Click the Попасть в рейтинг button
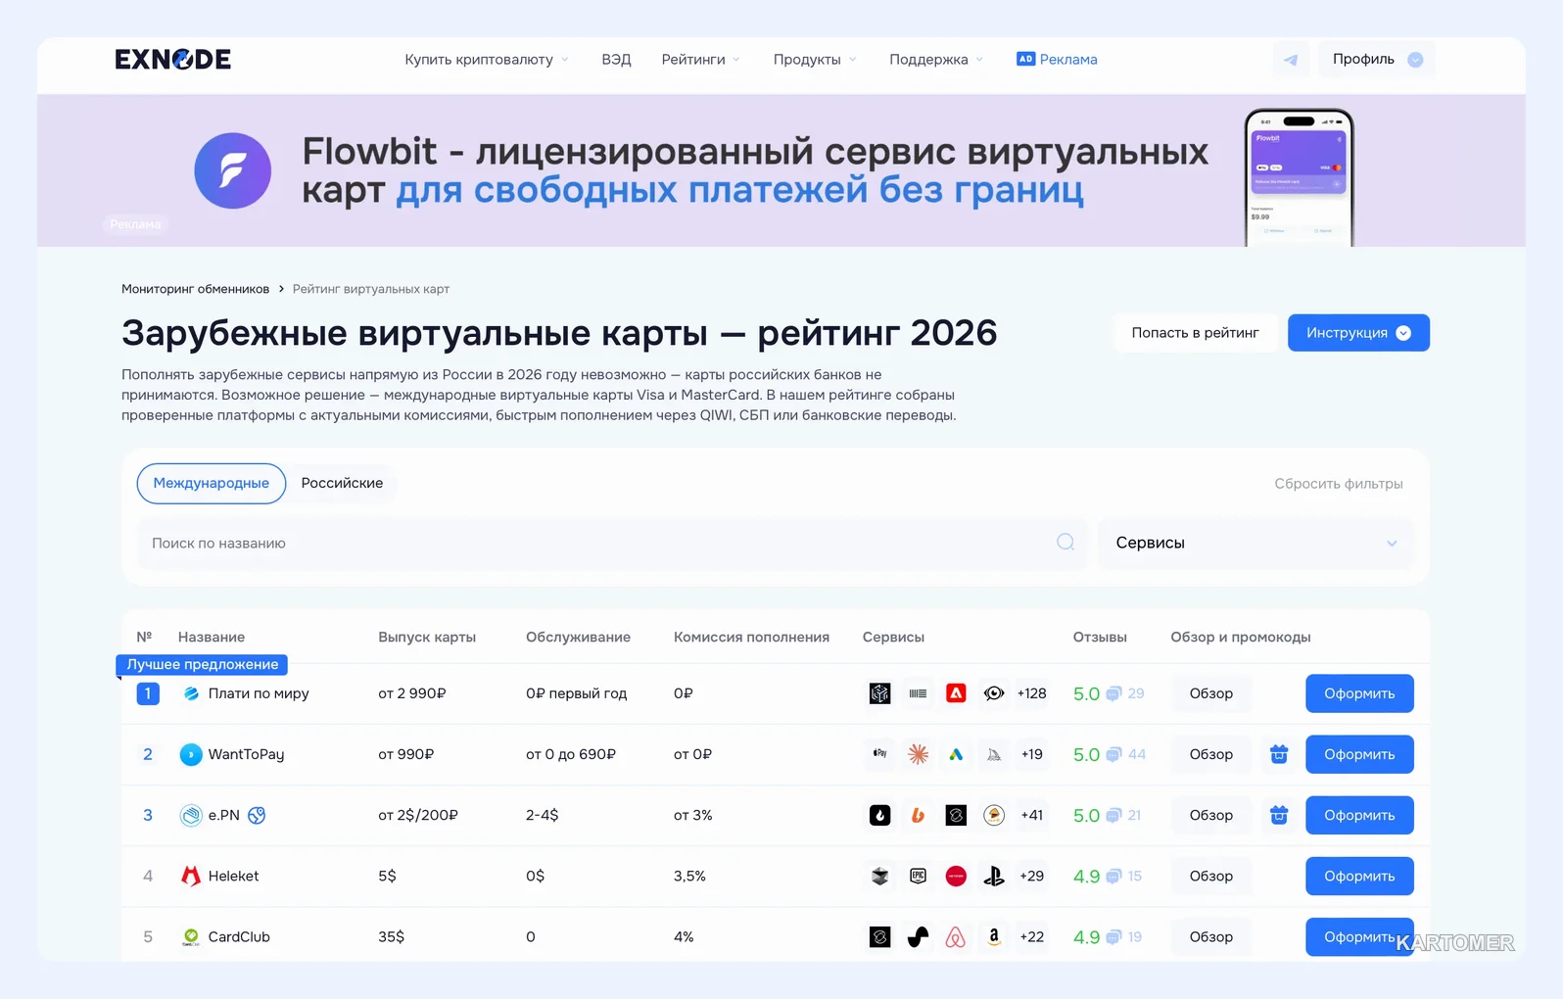Image resolution: width=1563 pixels, height=999 pixels. click(x=1195, y=333)
